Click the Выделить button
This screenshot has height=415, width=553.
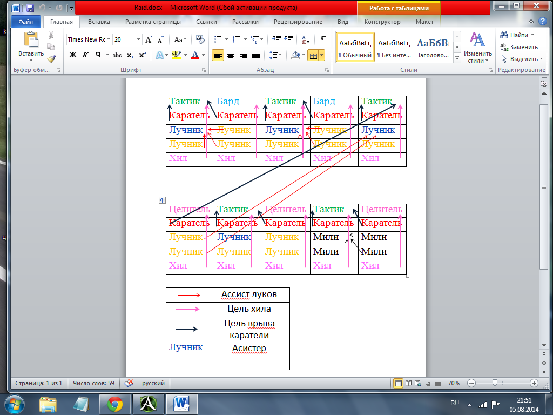[522, 59]
